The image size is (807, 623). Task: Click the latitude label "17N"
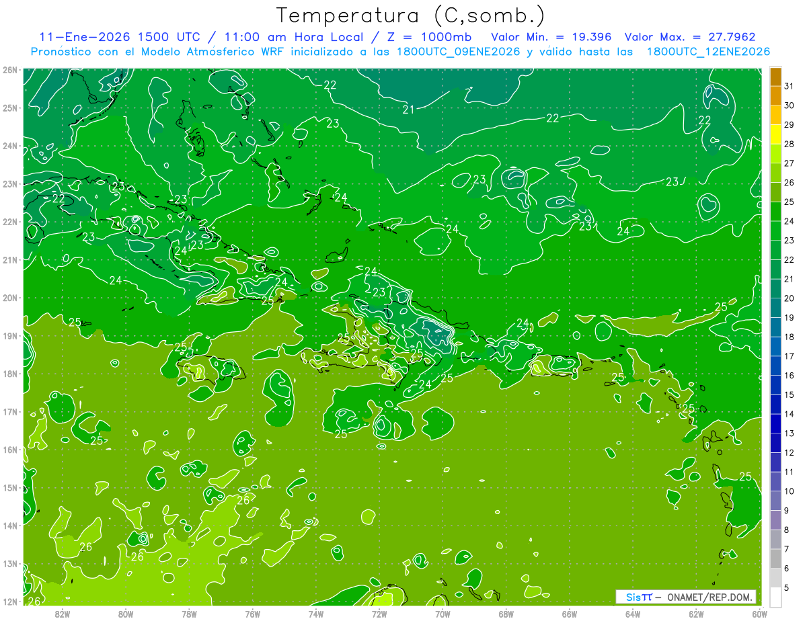tap(9, 411)
